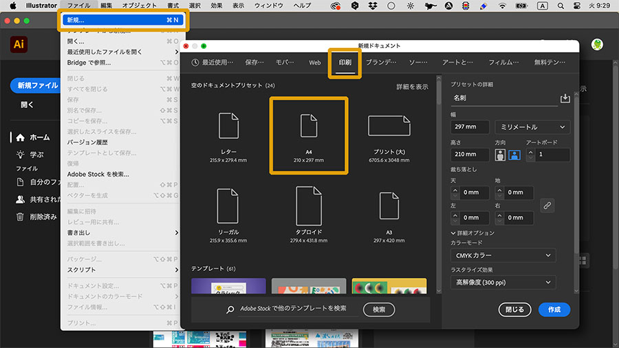
Task: Click the Wi-Fi status icon
Action: pyautogui.click(x=502, y=6)
